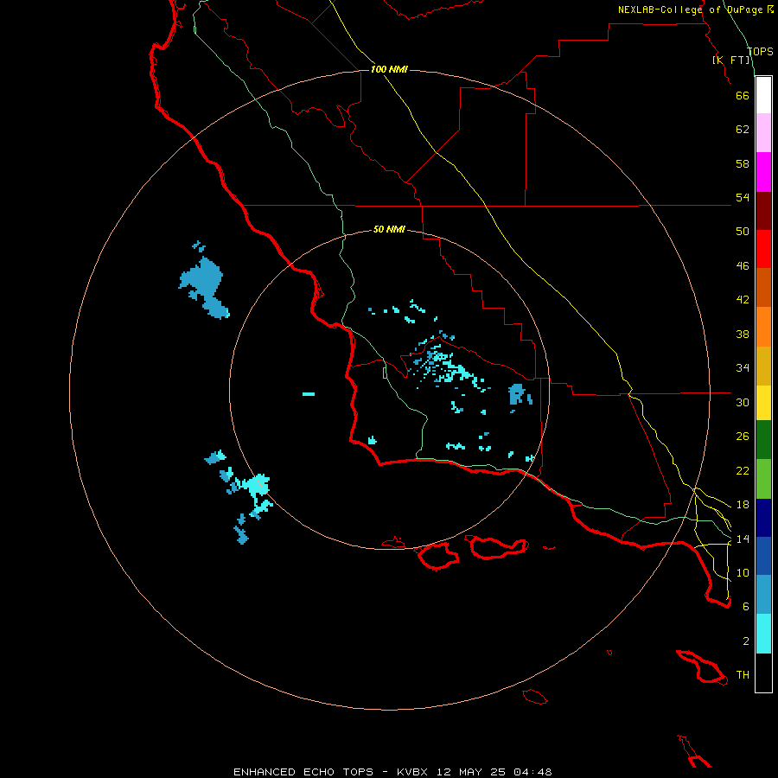The height and width of the screenshot is (778, 778).
Task: Click the 14 value on legend scale
Action: tap(743, 539)
